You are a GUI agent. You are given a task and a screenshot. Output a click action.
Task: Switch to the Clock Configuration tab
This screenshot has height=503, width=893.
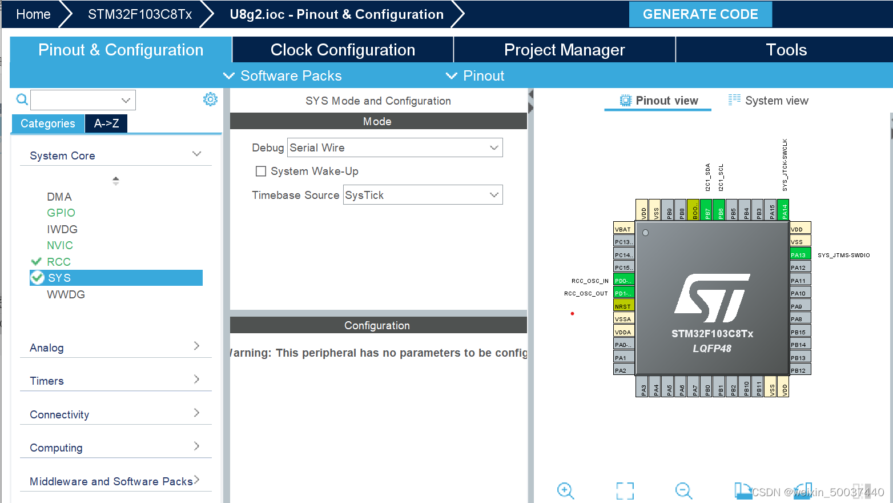343,50
